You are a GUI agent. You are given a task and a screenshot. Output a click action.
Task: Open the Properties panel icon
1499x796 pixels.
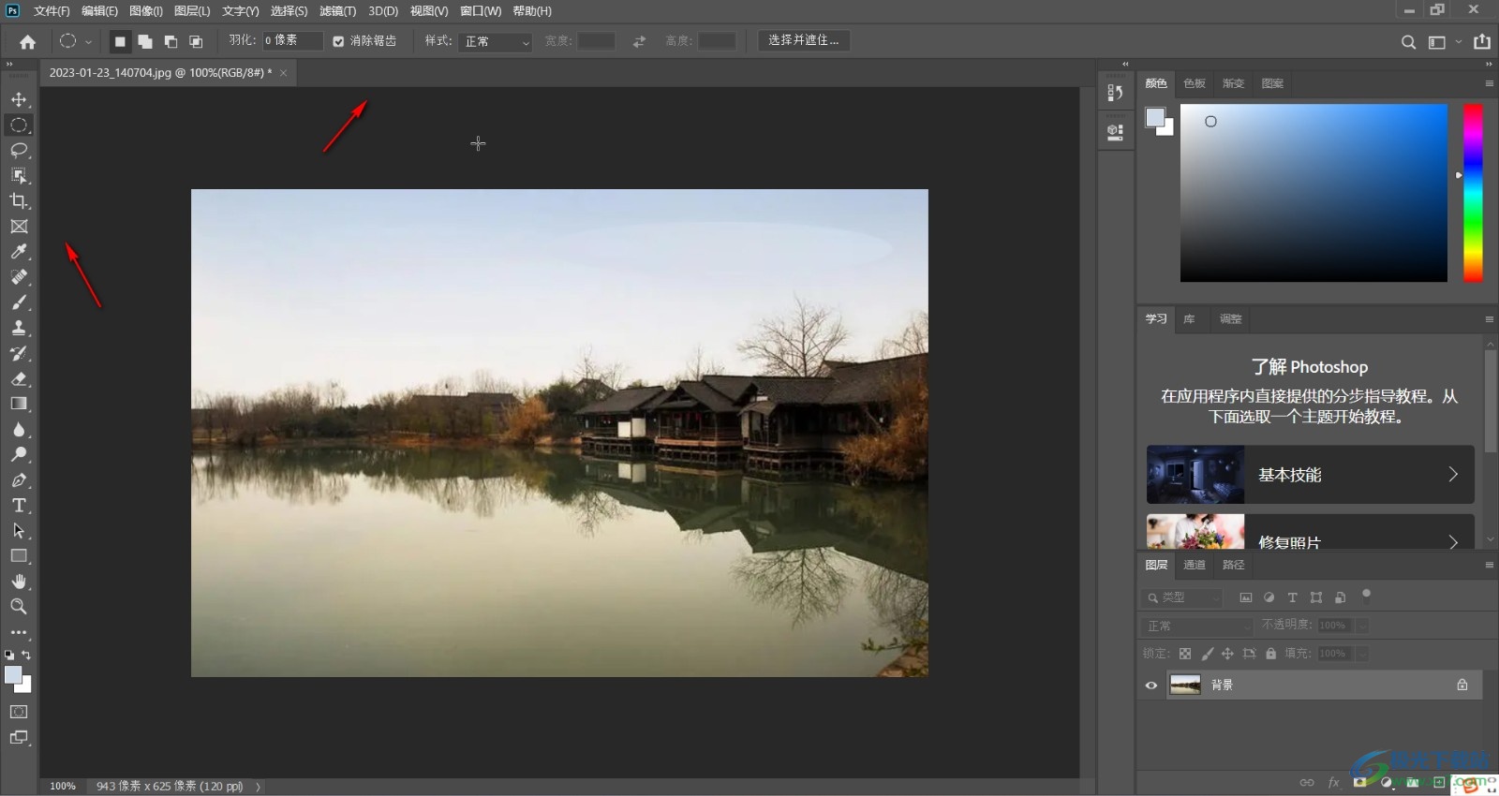pyautogui.click(x=1115, y=132)
